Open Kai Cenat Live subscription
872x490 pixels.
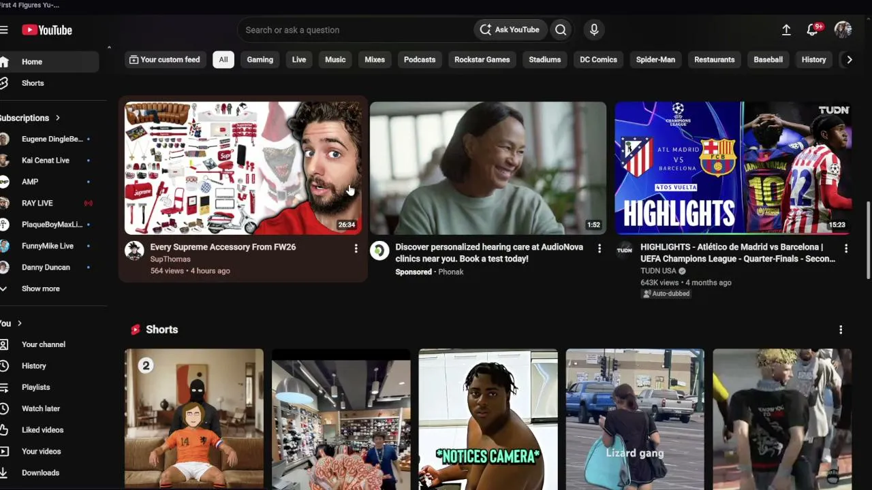click(x=45, y=161)
